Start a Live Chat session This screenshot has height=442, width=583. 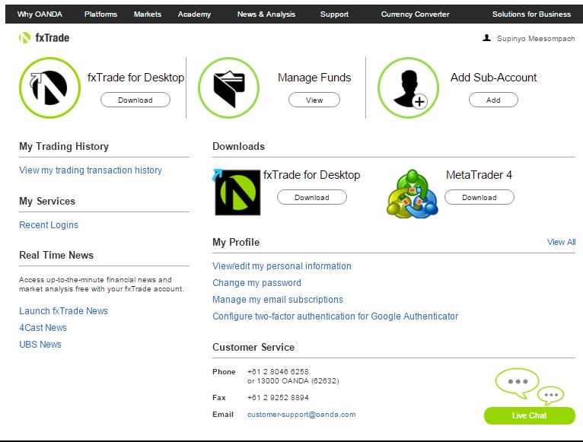[529, 415]
